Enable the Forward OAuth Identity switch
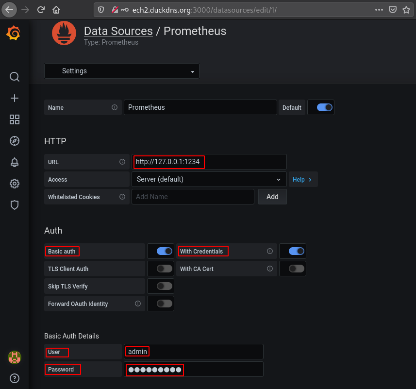The height and width of the screenshot is (389, 416). (164, 304)
